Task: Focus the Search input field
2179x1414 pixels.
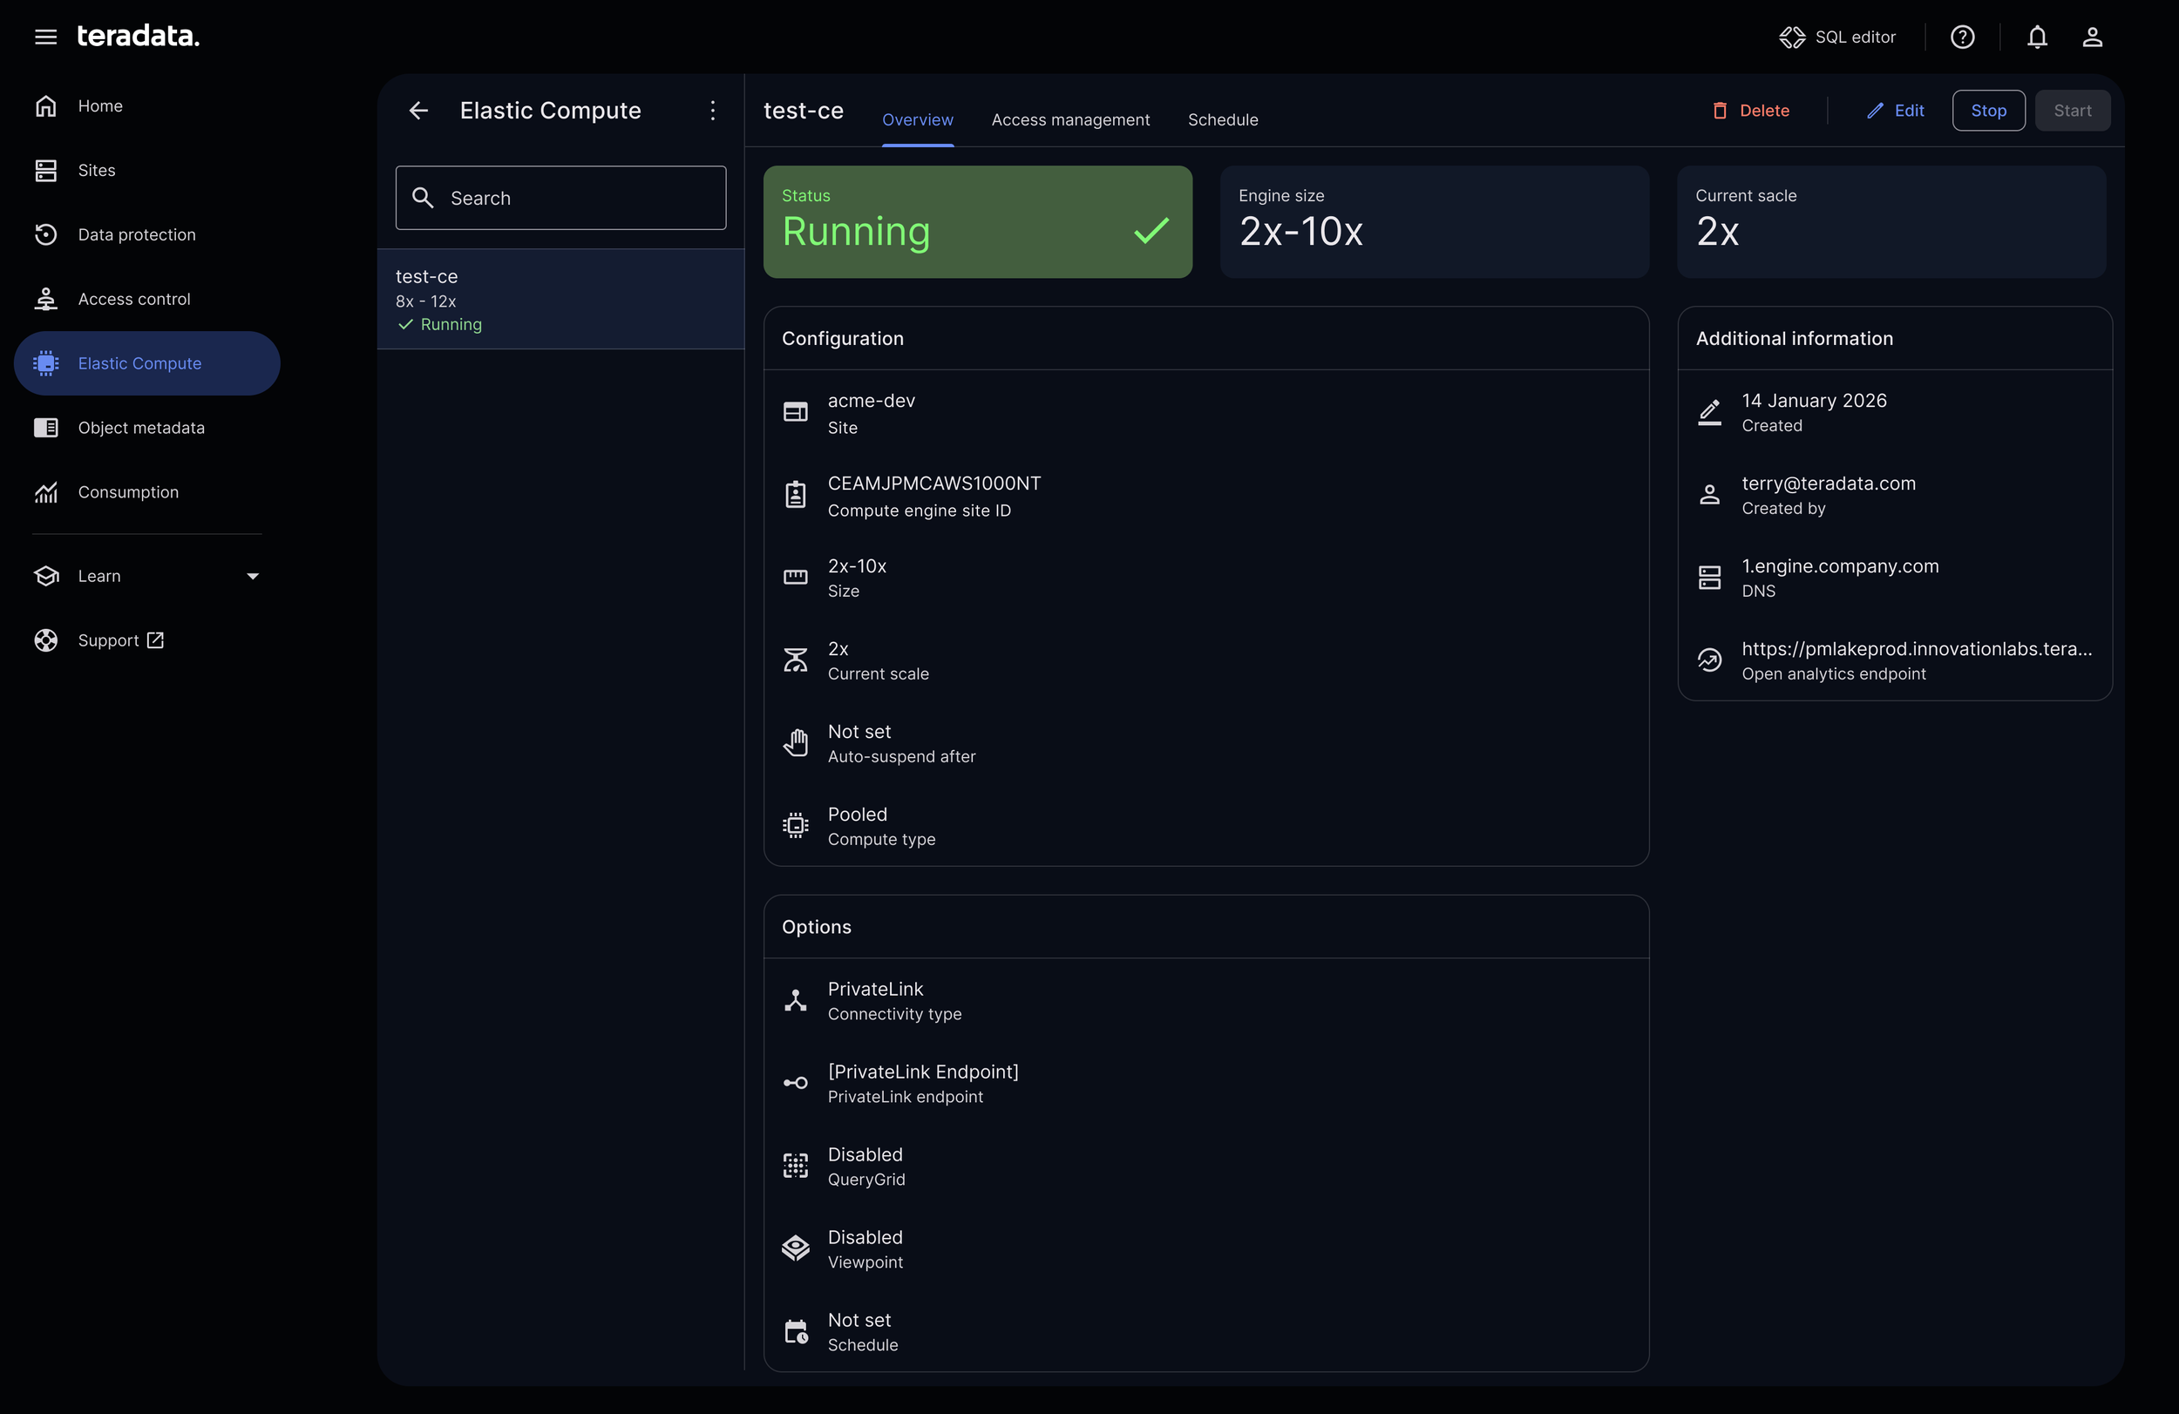Action: tap(560, 198)
